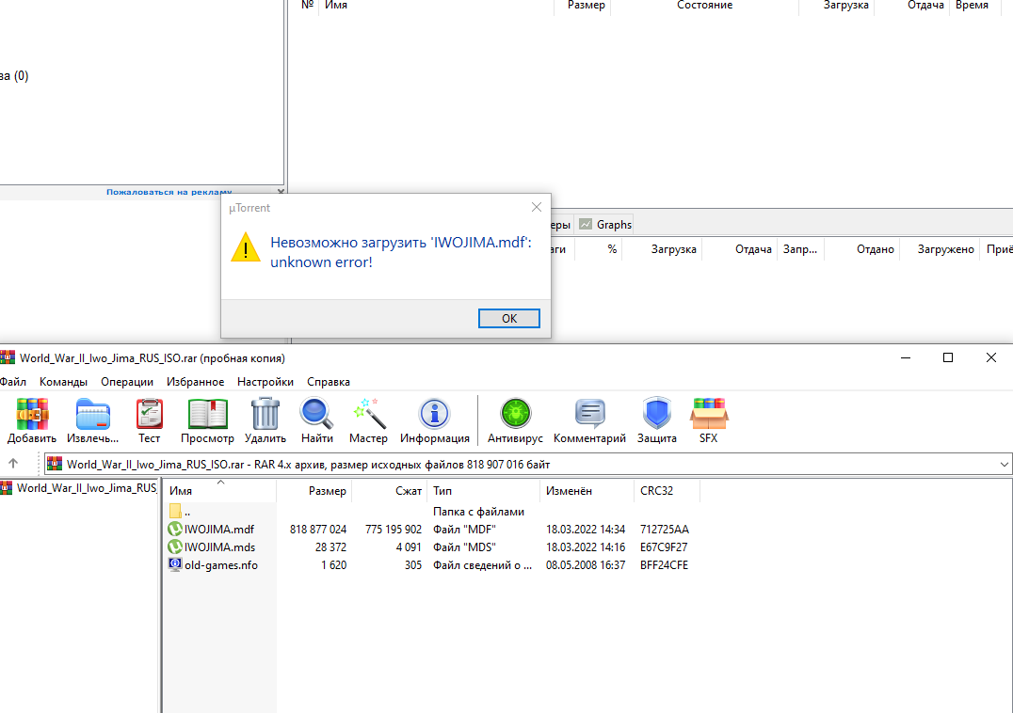This screenshot has height=713, width=1013.
Task: Launch the Мастер wizard tool
Action: point(368,420)
